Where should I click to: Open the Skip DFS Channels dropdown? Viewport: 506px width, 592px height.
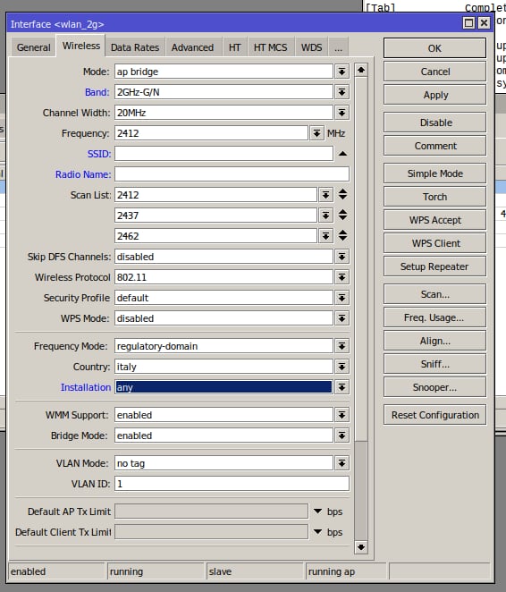point(342,257)
